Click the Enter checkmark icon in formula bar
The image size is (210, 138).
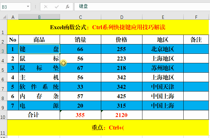[x=57, y=7]
